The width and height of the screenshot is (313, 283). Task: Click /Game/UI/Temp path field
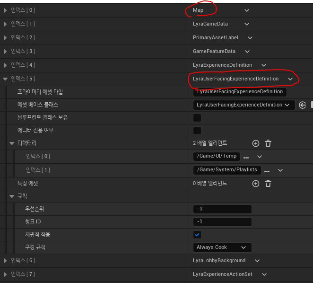point(217,156)
